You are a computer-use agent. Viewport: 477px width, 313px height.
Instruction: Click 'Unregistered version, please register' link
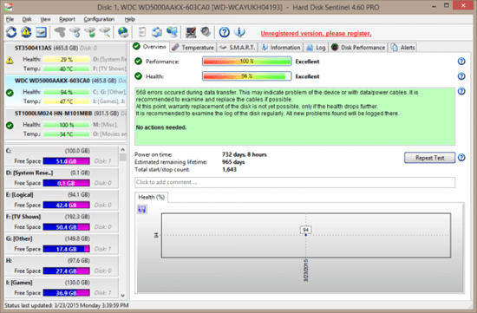[x=316, y=34]
